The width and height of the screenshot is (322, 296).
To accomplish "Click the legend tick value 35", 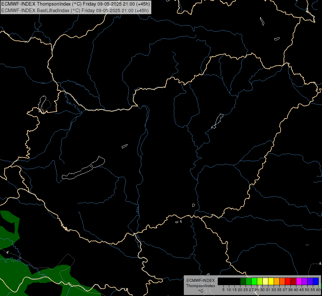I will tap(279, 290).
